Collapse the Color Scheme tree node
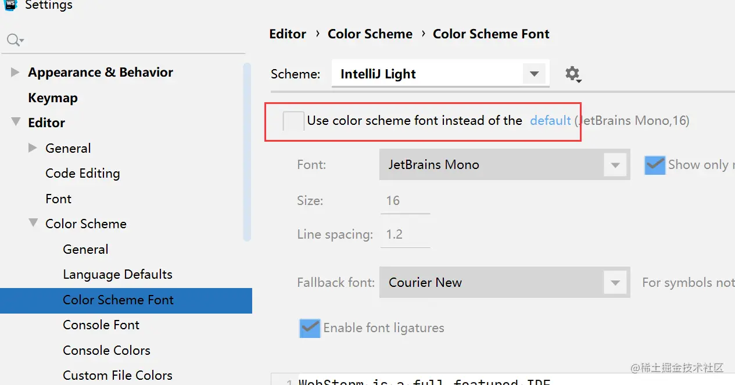This screenshot has height=385, width=735. (x=33, y=224)
